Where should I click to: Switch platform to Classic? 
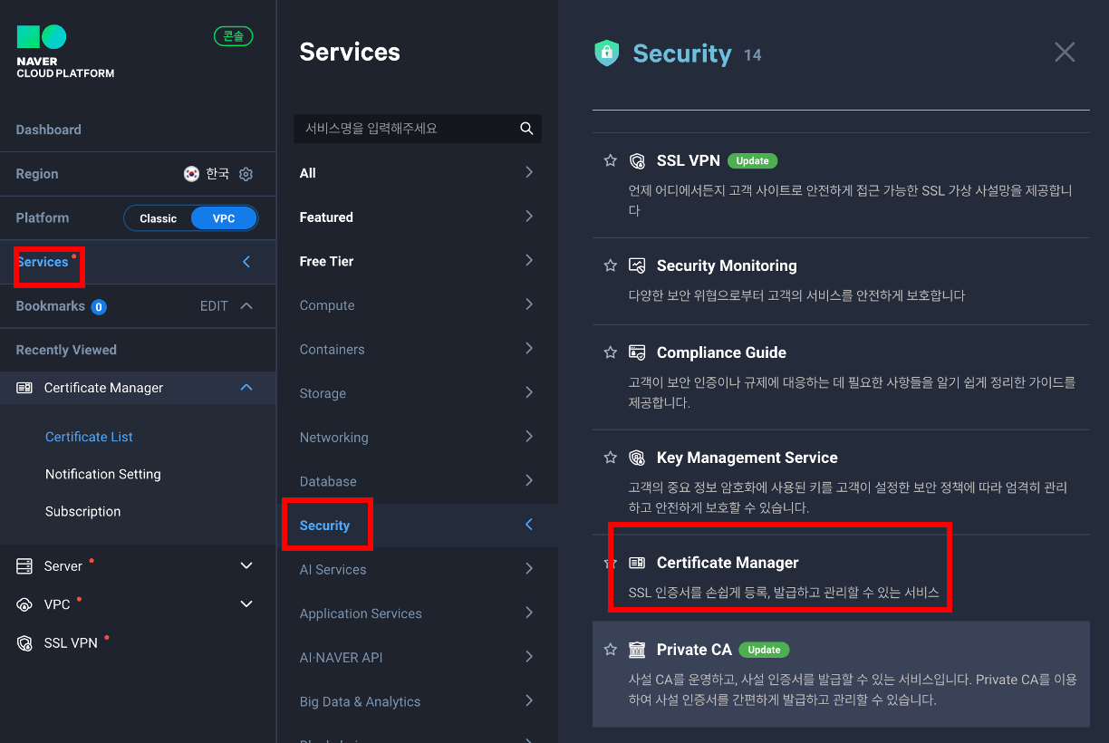pyautogui.click(x=158, y=218)
